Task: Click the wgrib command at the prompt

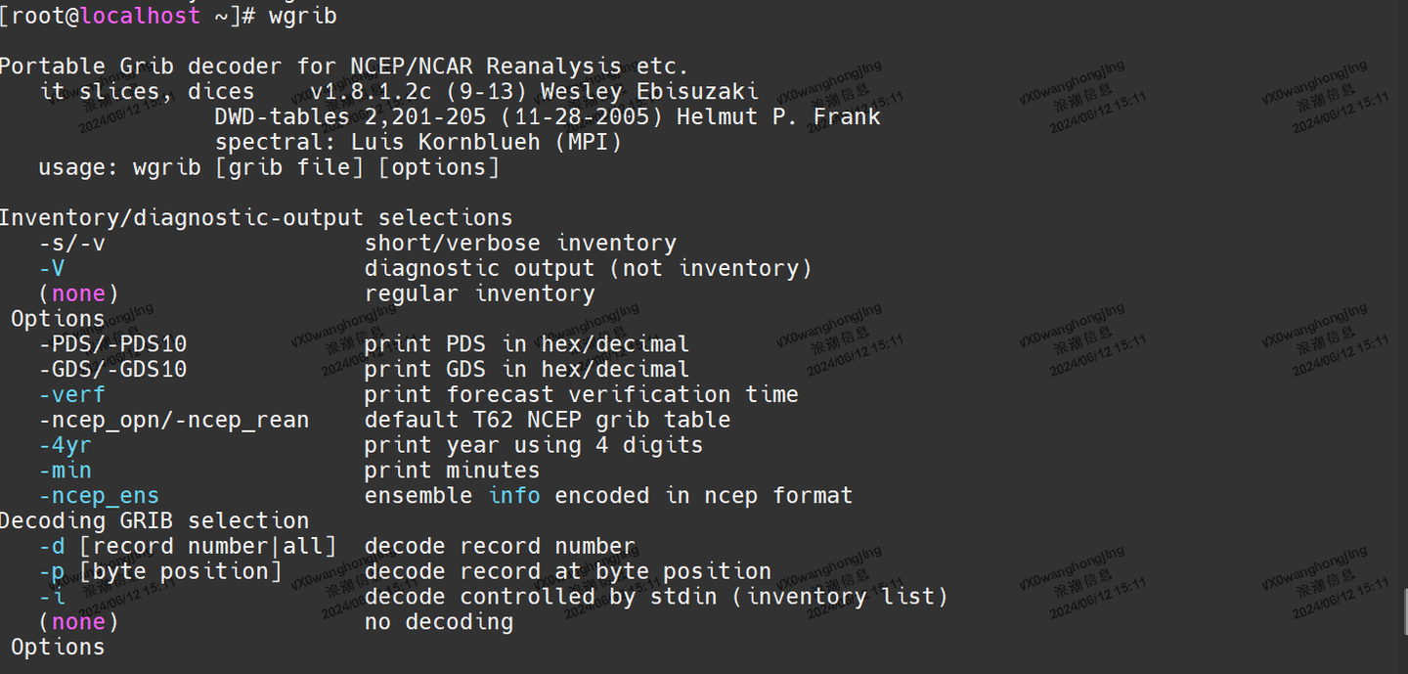Action: click(x=302, y=16)
